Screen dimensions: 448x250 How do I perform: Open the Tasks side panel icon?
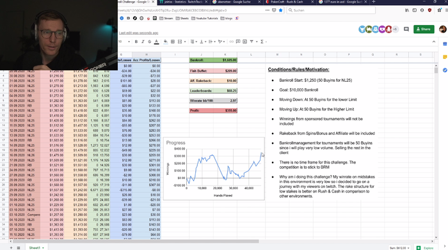pos(445,70)
